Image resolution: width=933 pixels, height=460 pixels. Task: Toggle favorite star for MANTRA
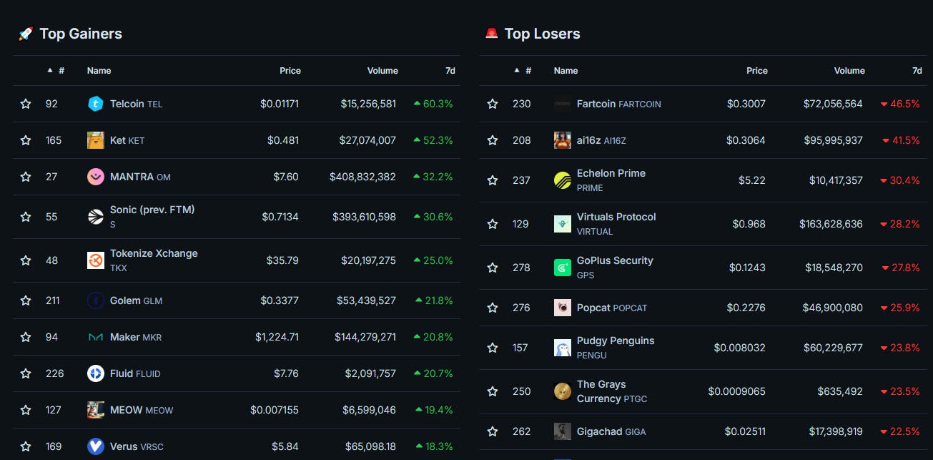coord(26,177)
